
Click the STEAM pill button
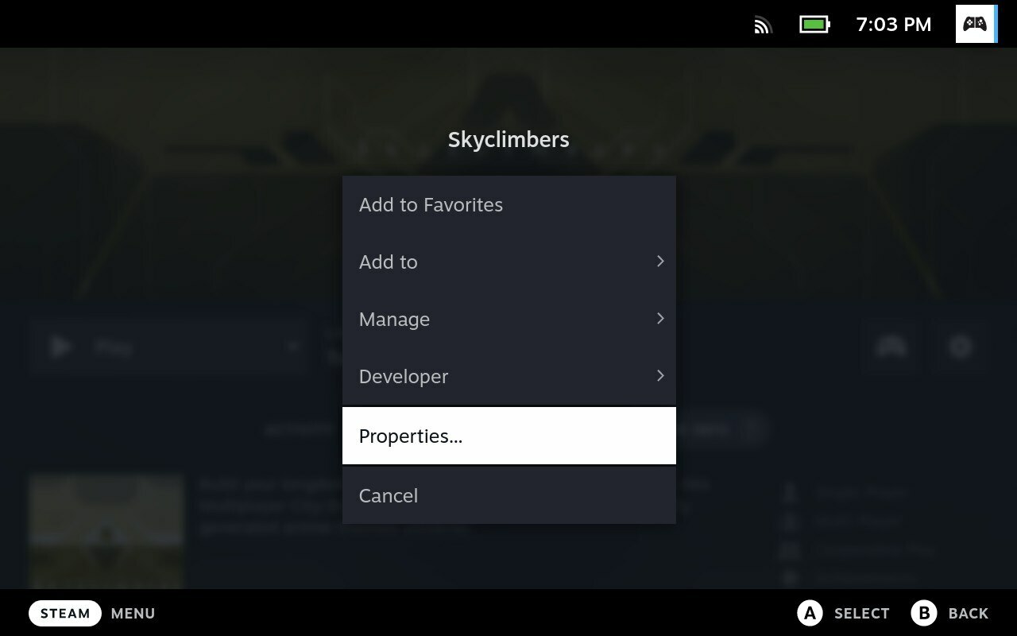[x=65, y=613]
